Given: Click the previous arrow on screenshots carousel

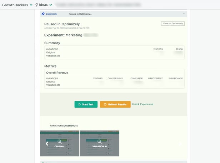Looking at the screenshot, I should click(47, 143).
